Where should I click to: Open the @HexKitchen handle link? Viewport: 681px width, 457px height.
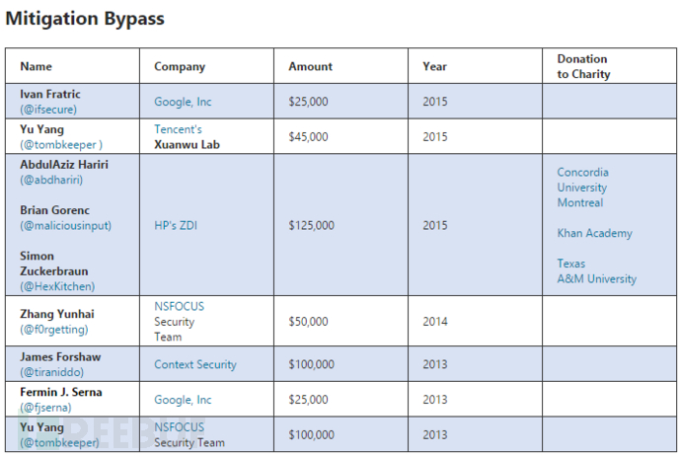(x=57, y=286)
